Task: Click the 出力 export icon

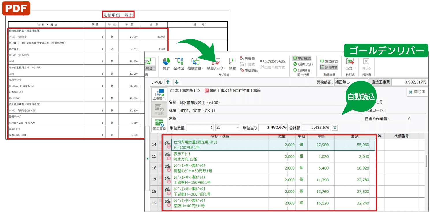Action: [350, 61]
